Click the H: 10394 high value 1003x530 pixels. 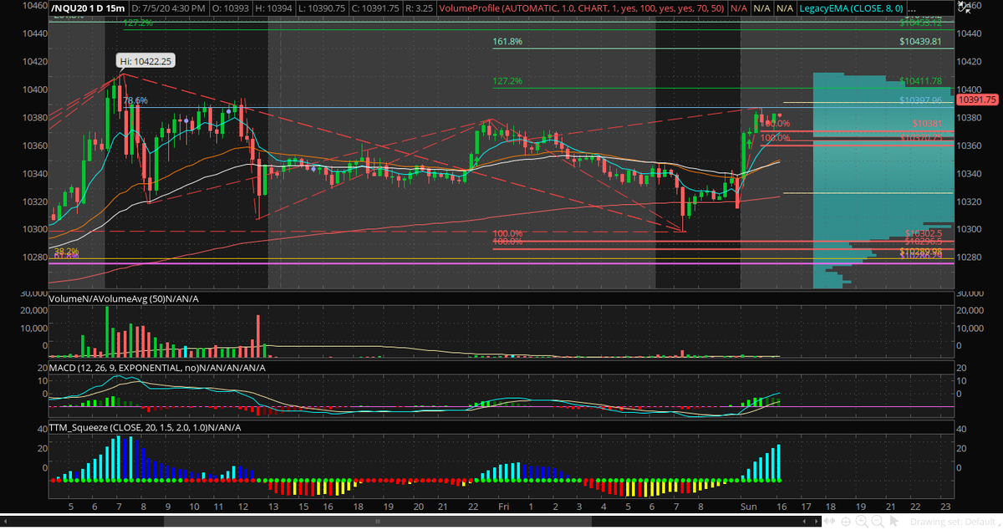click(x=273, y=8)
